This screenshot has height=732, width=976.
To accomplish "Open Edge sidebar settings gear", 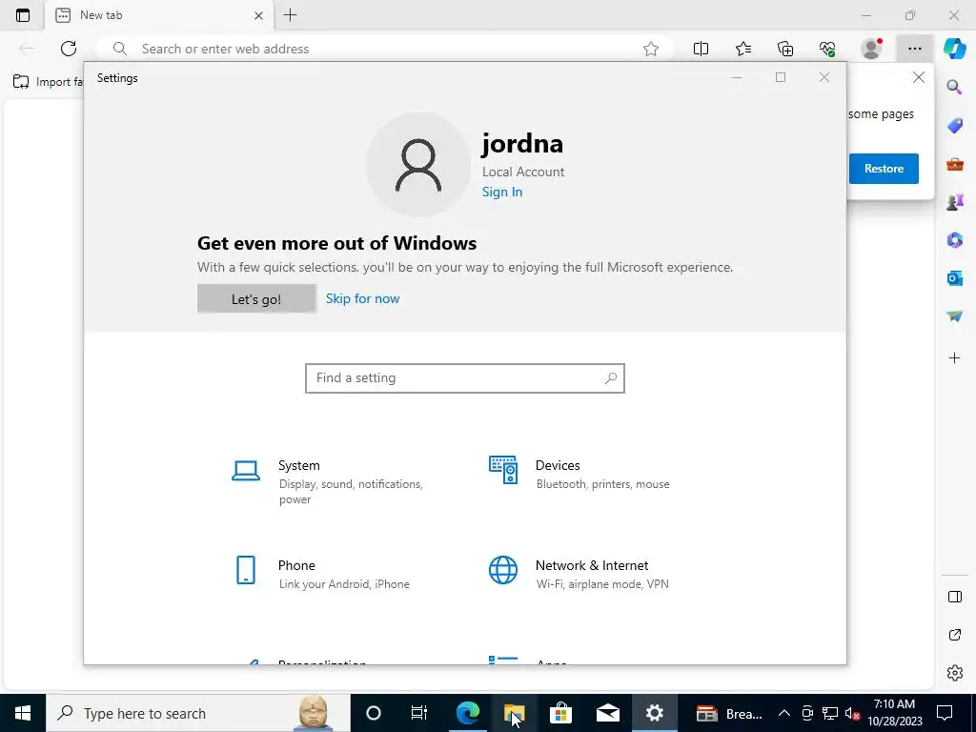I will pos(954,673).
